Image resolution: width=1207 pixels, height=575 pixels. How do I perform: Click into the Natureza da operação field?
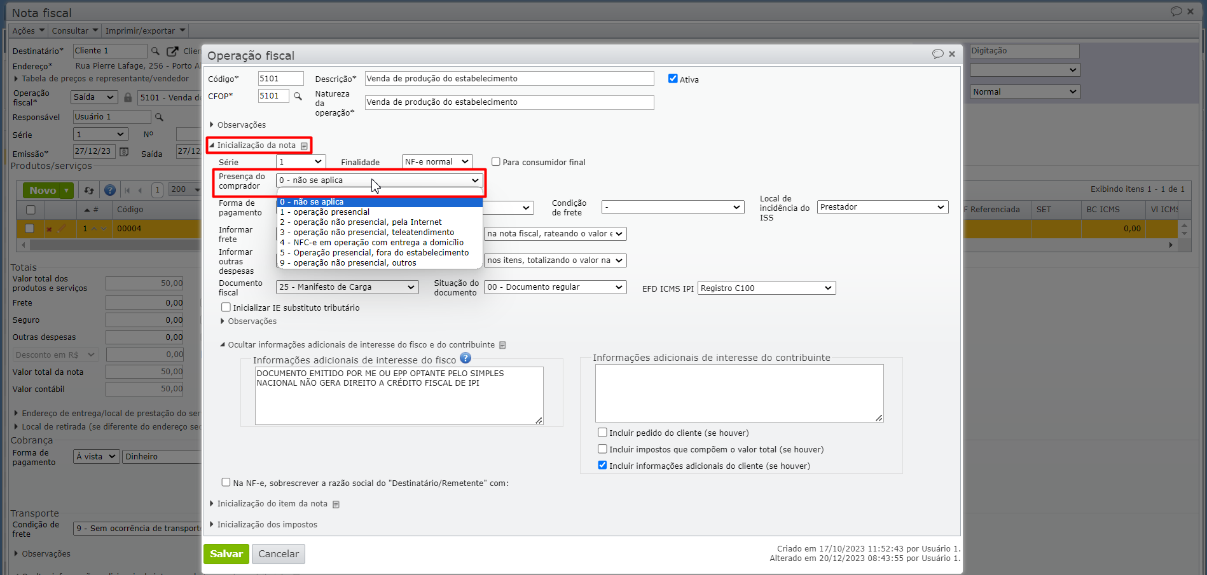click(x=509, y=102)
